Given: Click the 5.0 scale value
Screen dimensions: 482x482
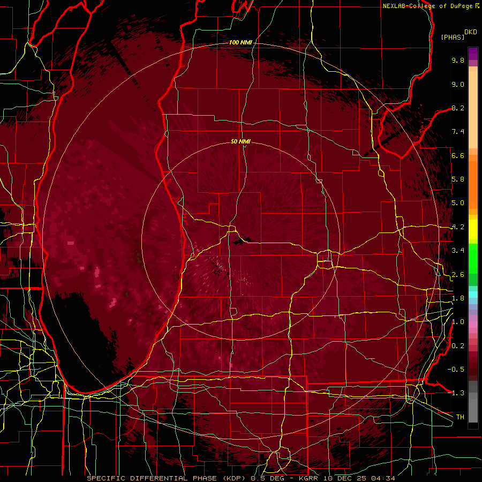Looking at the screenshot, I should [458, 203].
